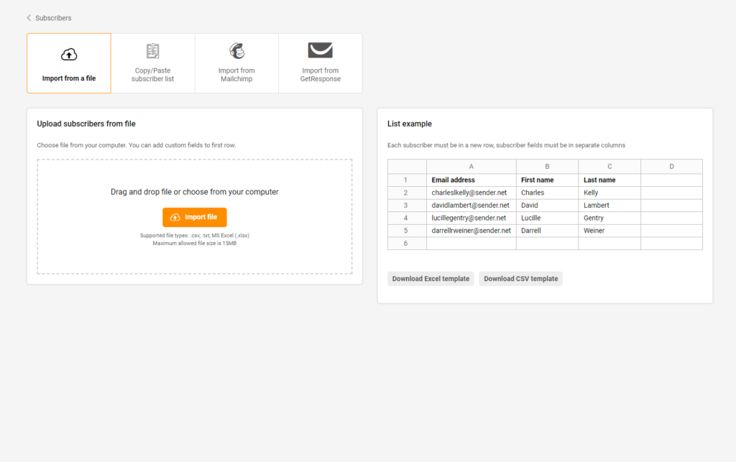Click the Supported file types note

pos(194,236)
